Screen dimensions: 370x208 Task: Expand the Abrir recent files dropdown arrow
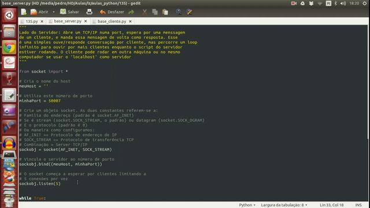point(54,12)
